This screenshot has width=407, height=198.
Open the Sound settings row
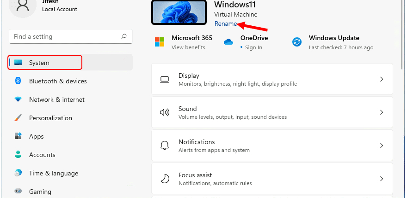pyautogui.click(x=272, y=112)
